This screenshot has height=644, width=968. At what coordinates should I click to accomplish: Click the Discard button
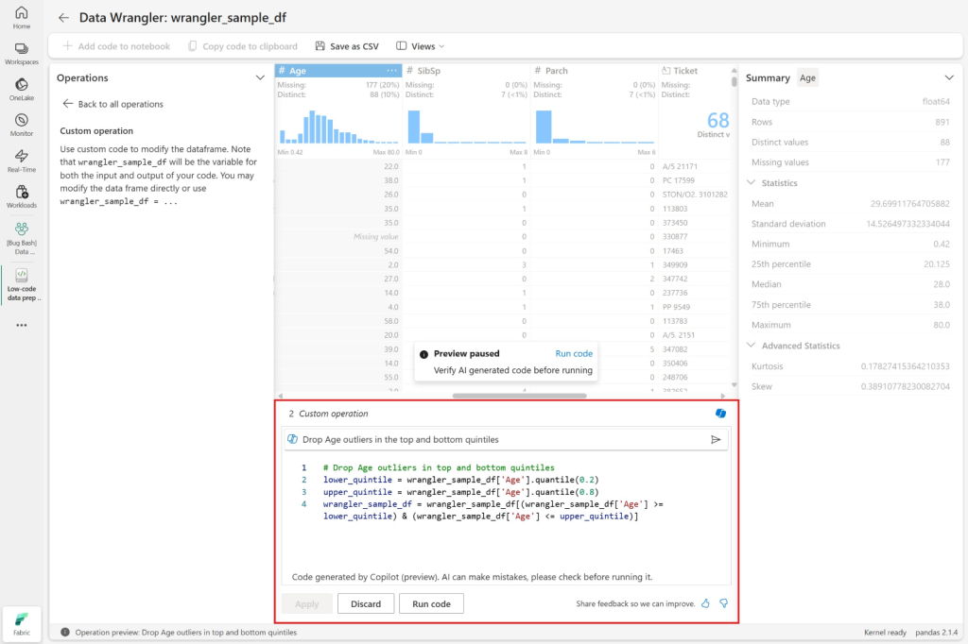365,603
